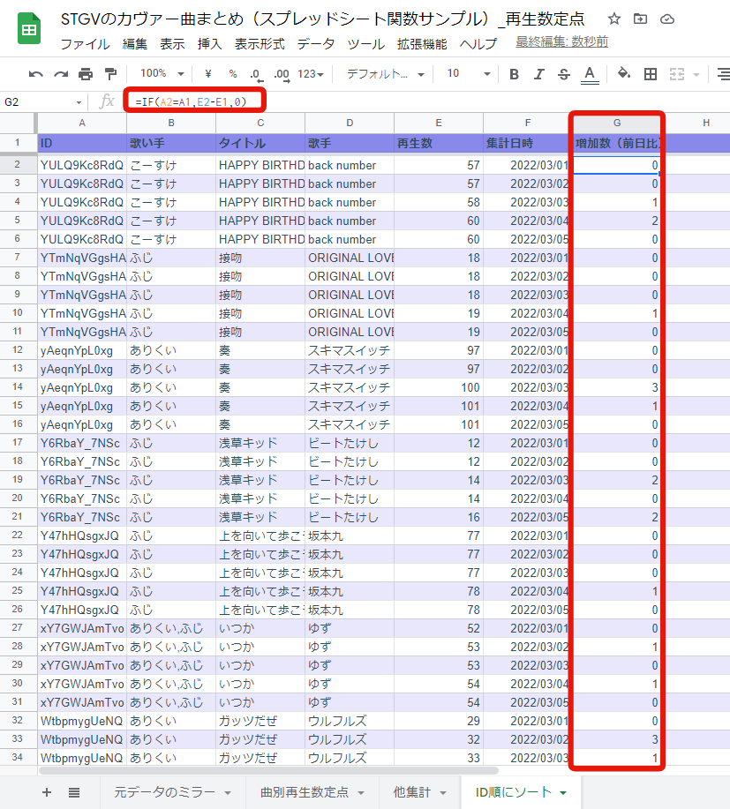The height and width of the screenshot is (809, 730).
Task: Toggle strikethrough formatting
Action: click(x=564, y=74)
